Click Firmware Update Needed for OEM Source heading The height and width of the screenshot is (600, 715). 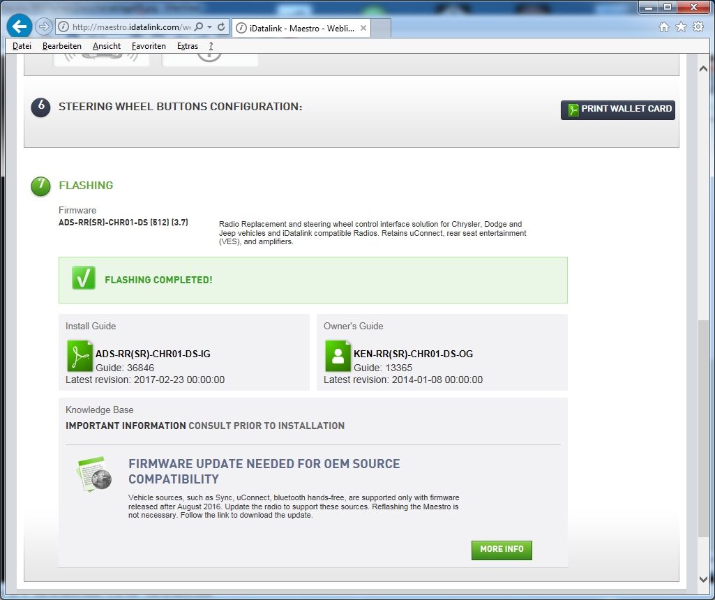click(x=264, y=472)
